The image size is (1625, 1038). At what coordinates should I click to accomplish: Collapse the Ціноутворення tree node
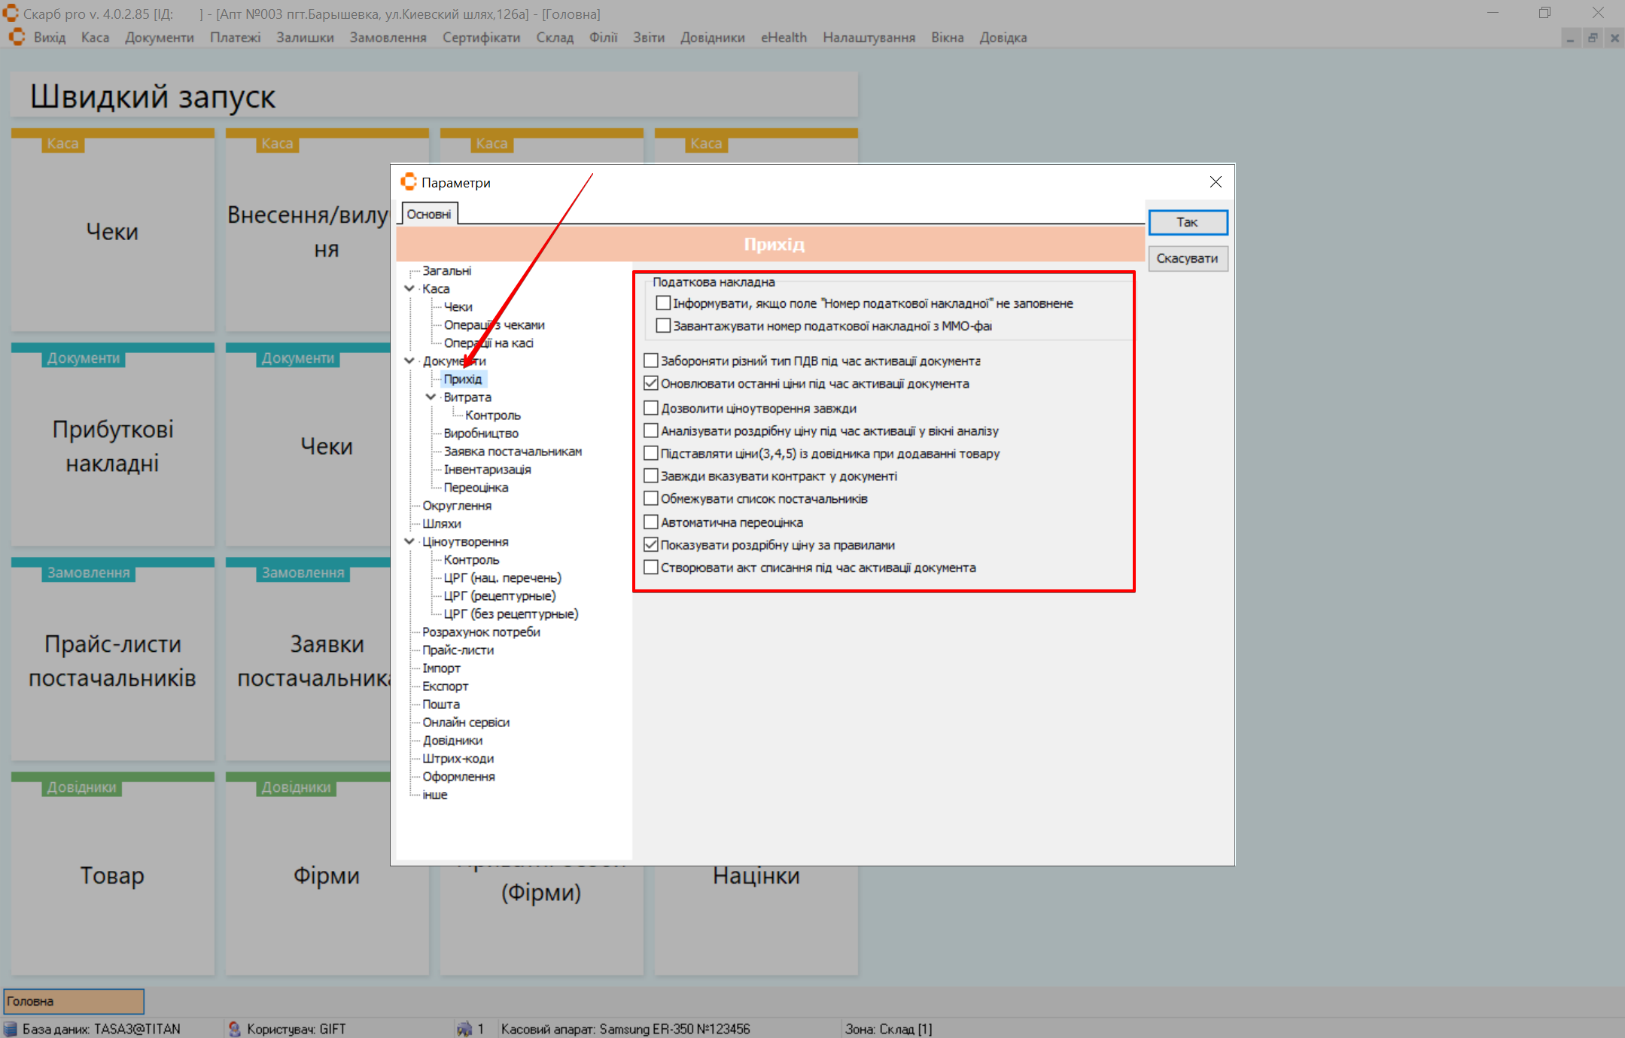pyautogui.click(x=409, y=542)
